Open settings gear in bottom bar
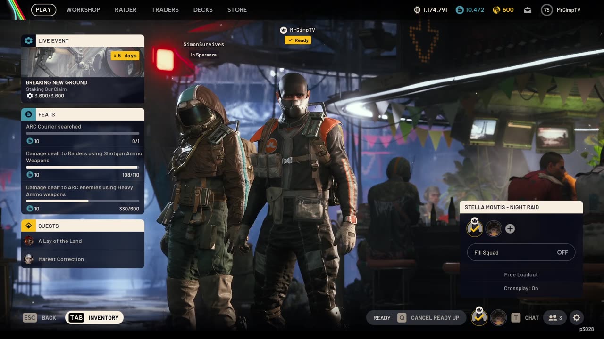Image resolution: width=604 pixels, height=339 pixels. point(577,318)
